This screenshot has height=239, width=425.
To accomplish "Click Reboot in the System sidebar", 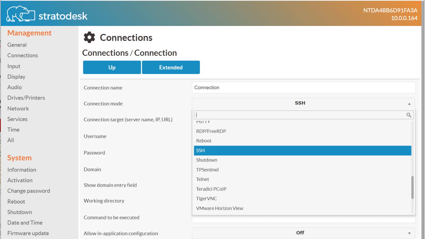I will tap(16, 202).
